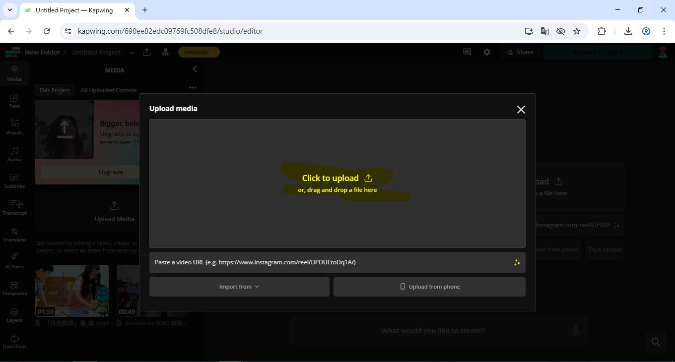675x362 pixels.
Task: Click the sparkle icon in URL field
Action: [x=517, y=263]
